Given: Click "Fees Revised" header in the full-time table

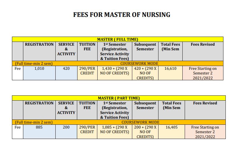Looking at the screenshot, I should coord(203,44).
